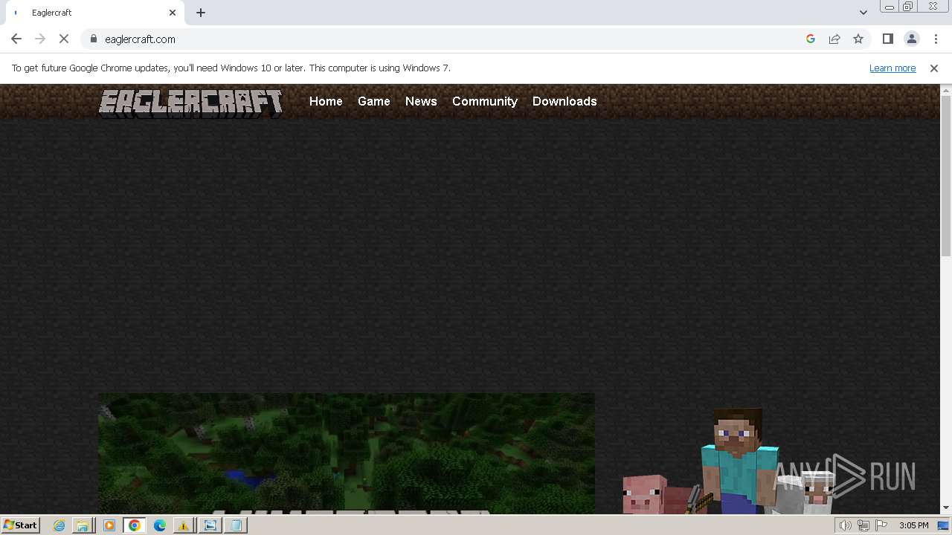
Task: Open Chrome three-dot menu
Action: pos(936,39)
